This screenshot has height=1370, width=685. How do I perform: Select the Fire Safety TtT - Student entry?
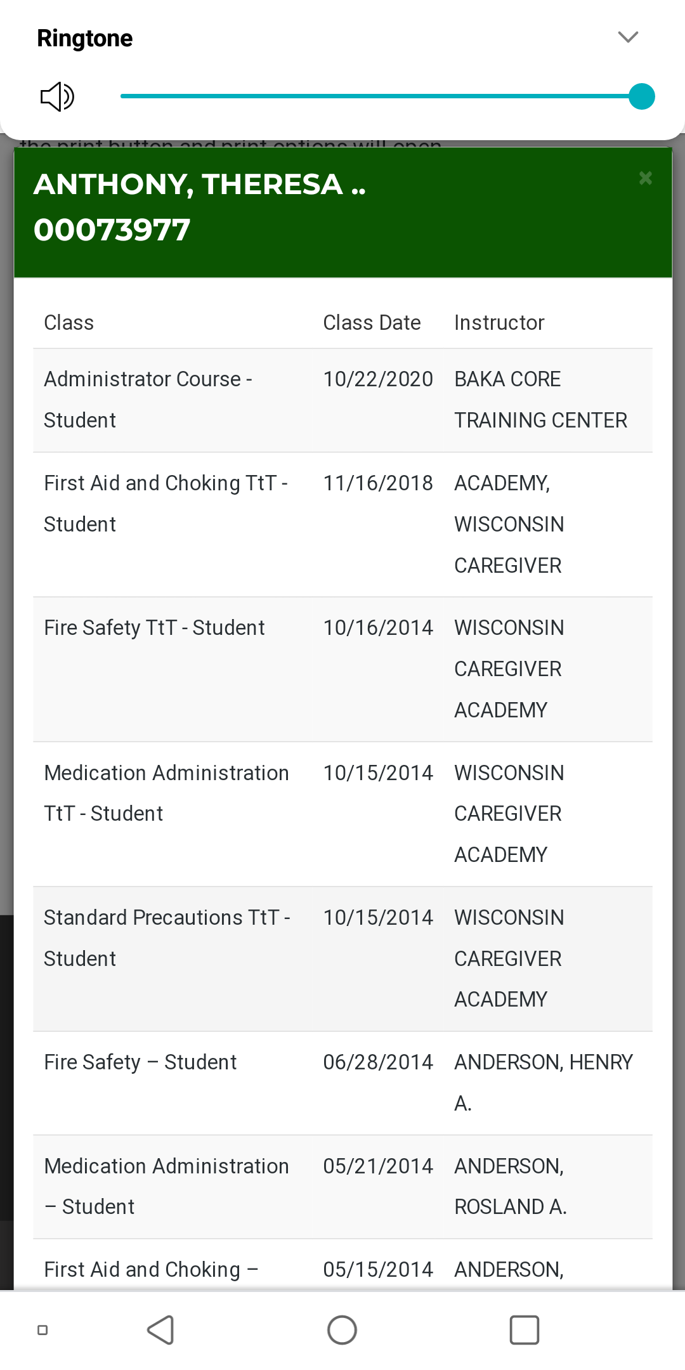pos(154,628)
